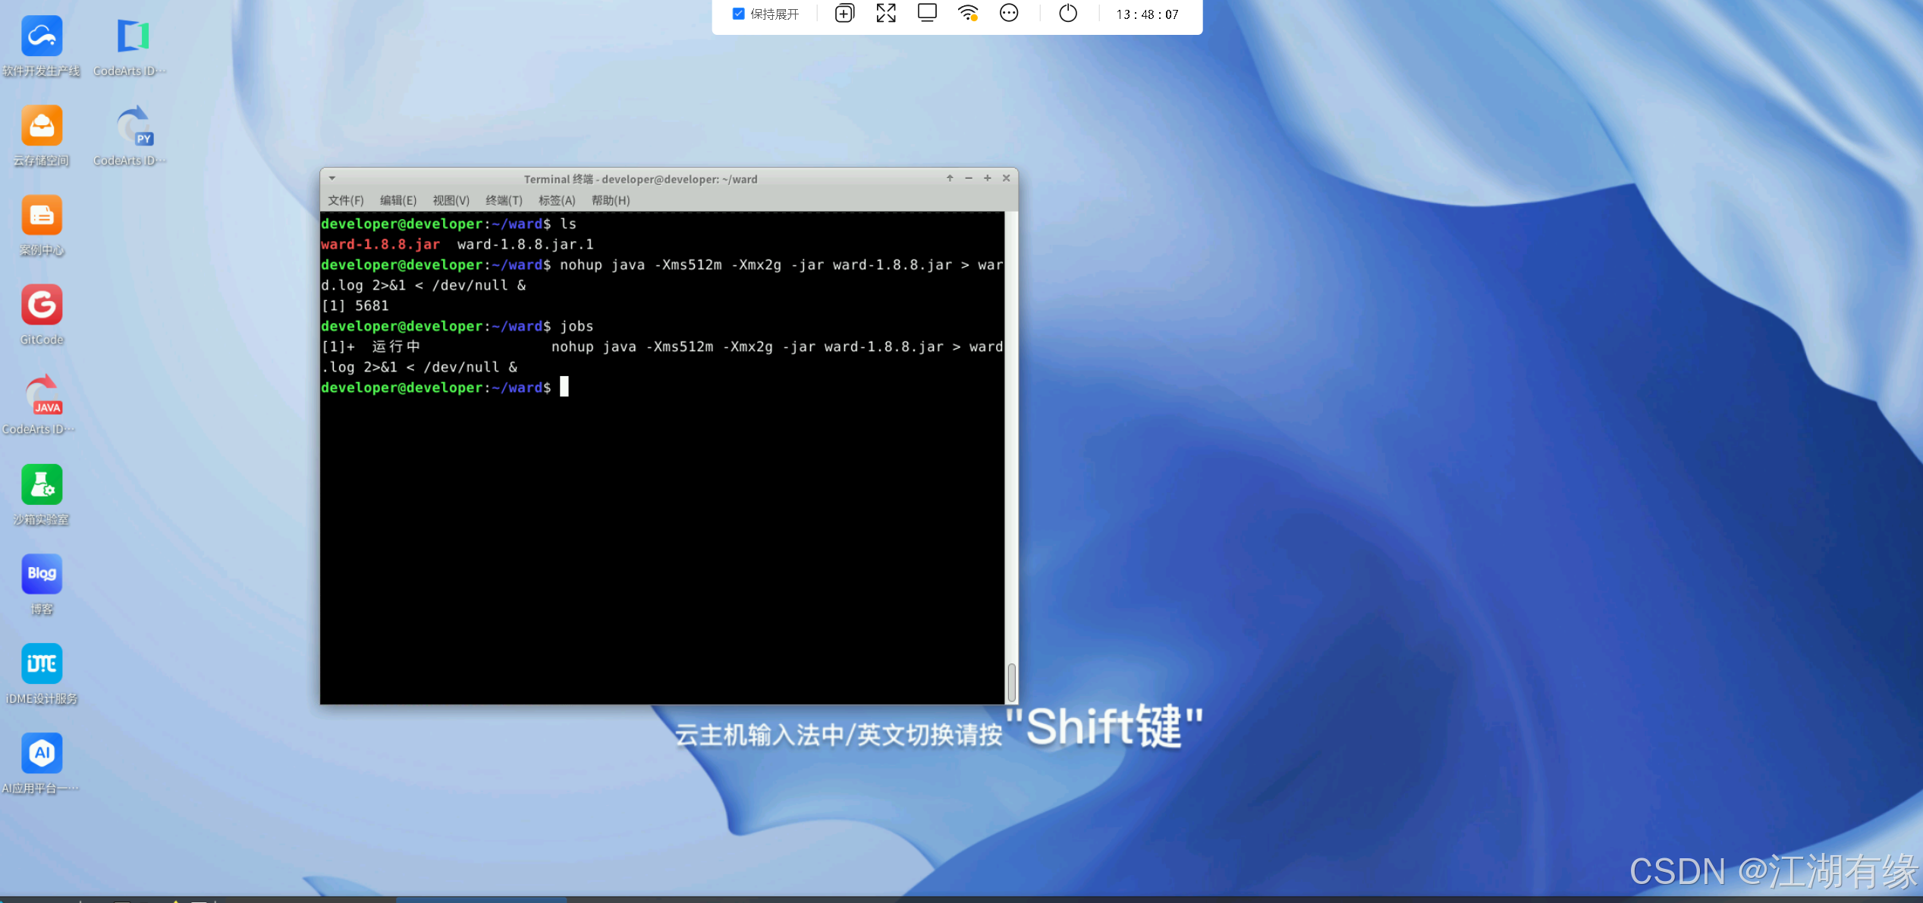Viewport: 1923px width, 903px height.
Task: Toggle the 保持展开 checkbox
Action: tap(738, 14)
